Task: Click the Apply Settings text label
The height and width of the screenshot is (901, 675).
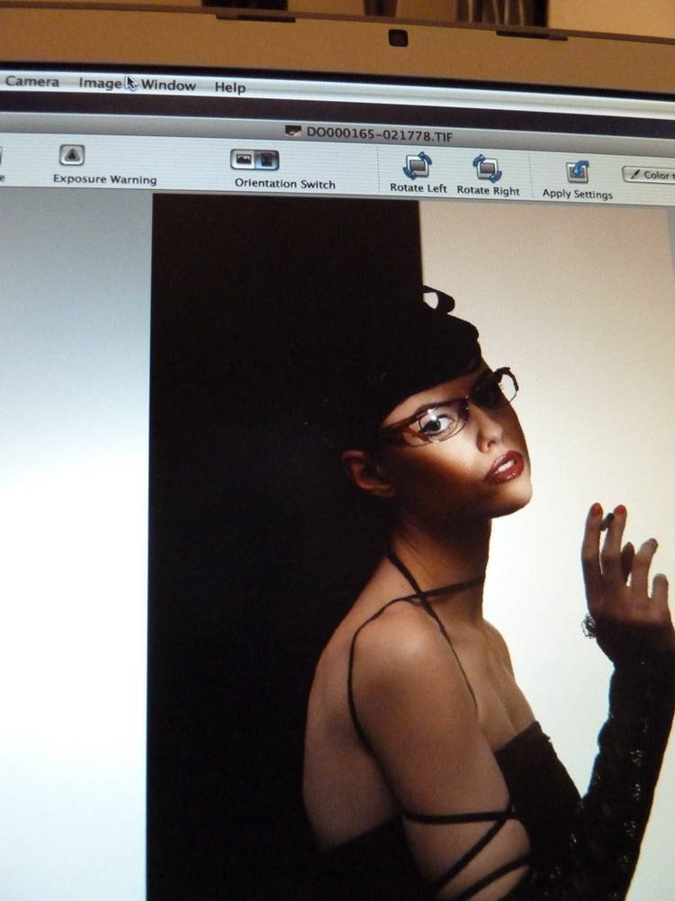Action: pos(577,195)
